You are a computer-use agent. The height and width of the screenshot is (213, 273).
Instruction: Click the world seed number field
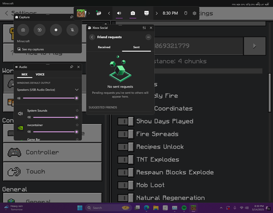tap(198, 46)
